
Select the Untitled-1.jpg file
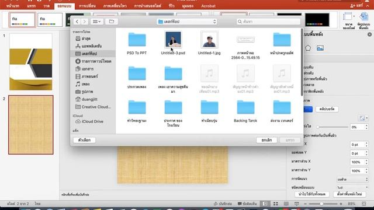click(209, 43)
